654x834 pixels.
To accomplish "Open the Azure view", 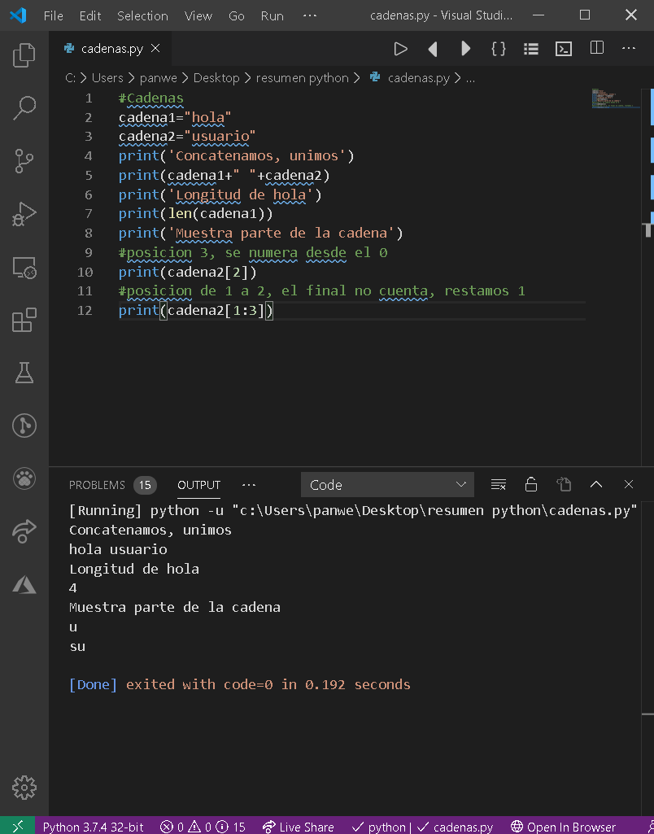I will coord(24,584).
